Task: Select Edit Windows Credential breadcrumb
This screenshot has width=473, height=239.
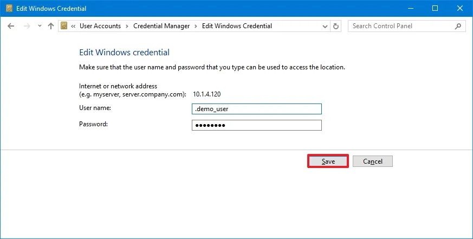Action: tap(237, 26)
